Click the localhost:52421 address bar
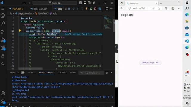This screenshot has height=107, width=191. 140,8
